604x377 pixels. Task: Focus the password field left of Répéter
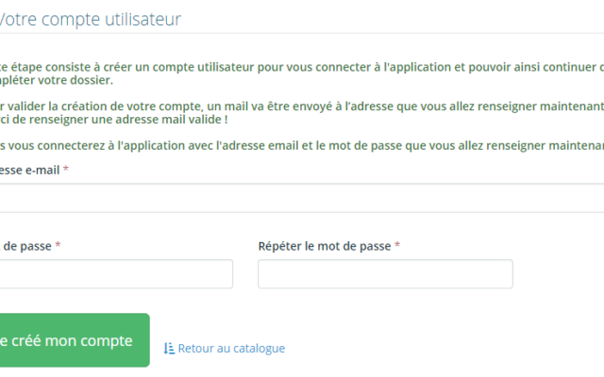(x=116, y=274)
